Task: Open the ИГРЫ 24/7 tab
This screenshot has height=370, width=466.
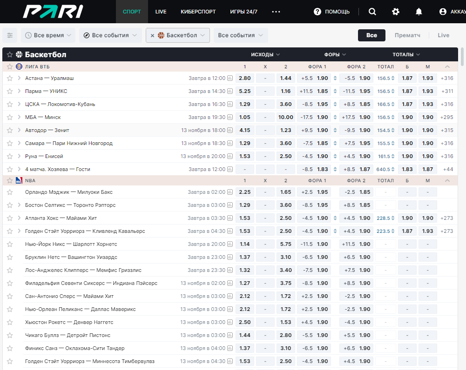Action: [243, 12]
